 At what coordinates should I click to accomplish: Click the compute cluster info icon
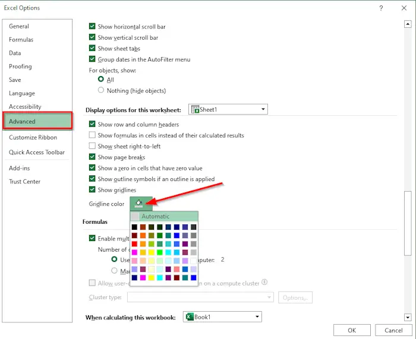coord(264,282)
